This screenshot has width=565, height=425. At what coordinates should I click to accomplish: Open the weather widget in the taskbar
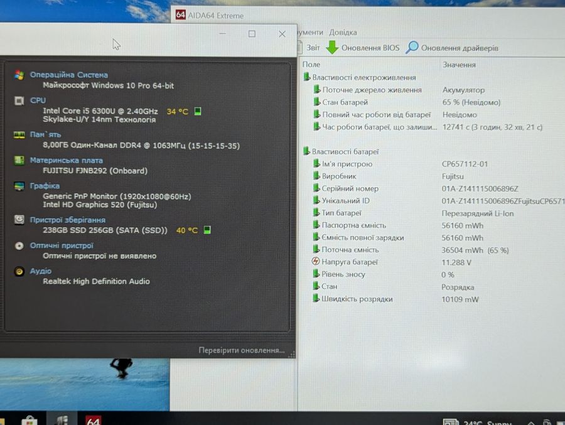tap(478, 422)
